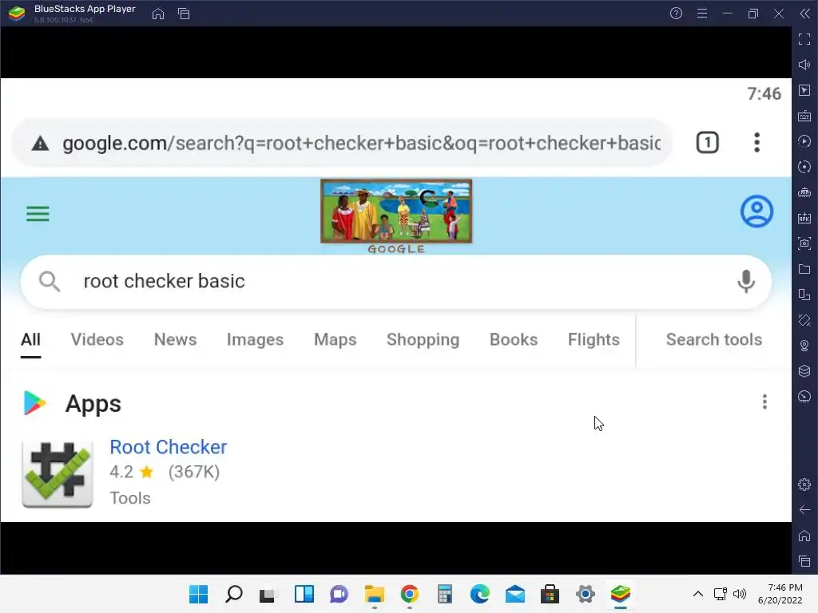Switch to the Shopping tab
This screenshot has width=818, height=613.
click(x=423, y=340)
